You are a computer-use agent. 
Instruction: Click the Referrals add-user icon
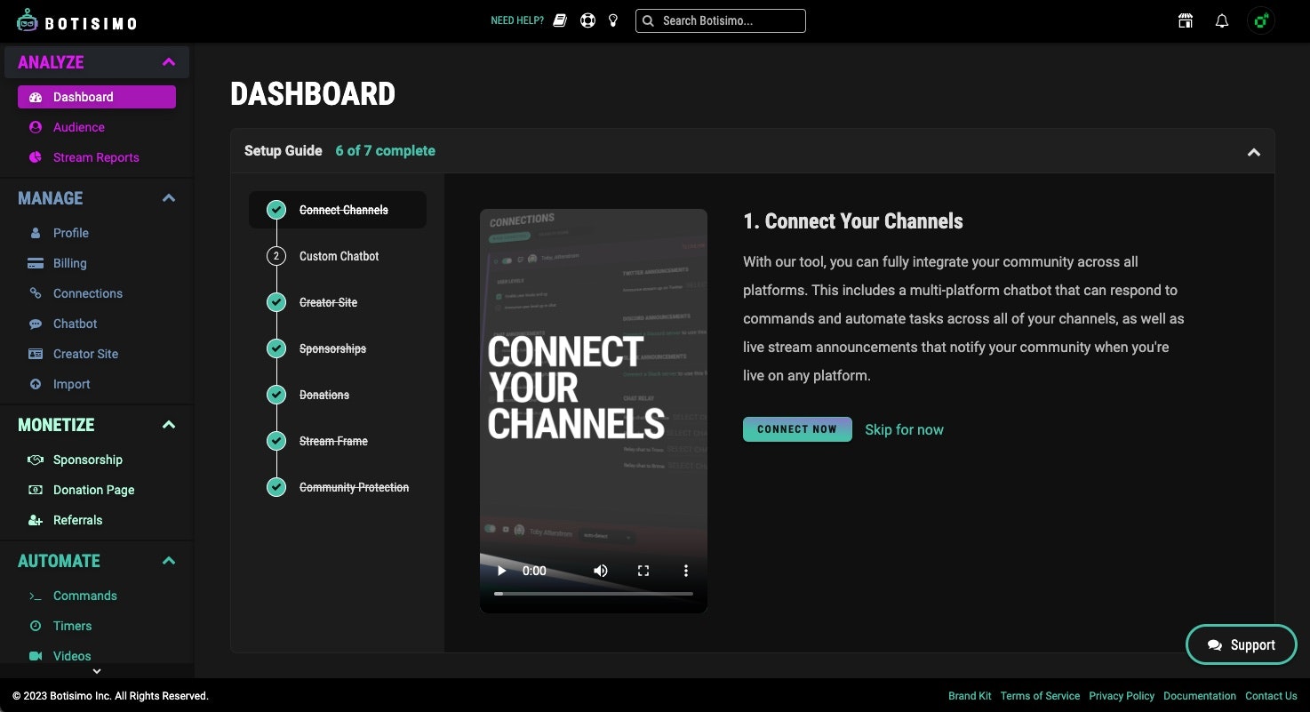(x=36, y=520)
